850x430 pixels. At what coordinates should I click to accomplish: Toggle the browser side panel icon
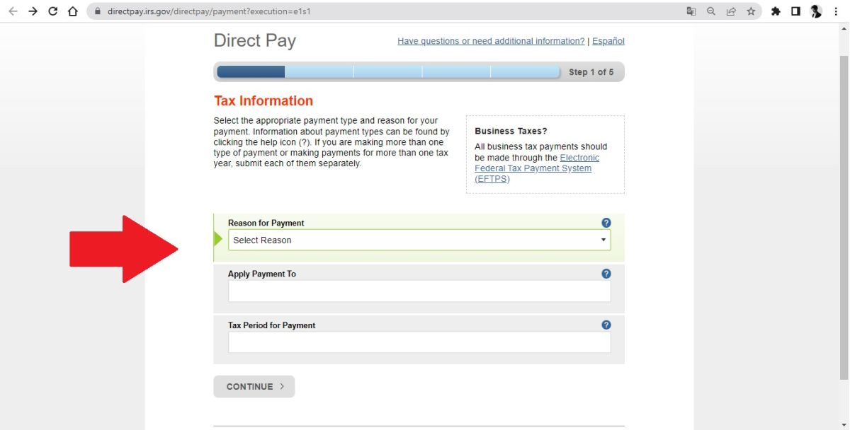[795, 11]
